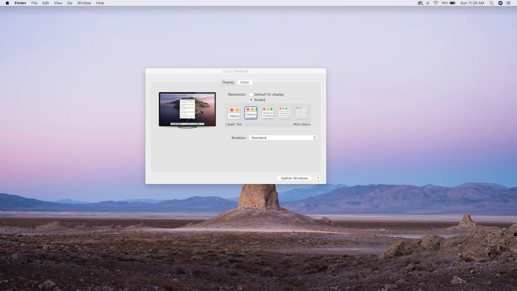Open the Bluetooth status icon
The width and height of the screenshot is (517, 291).
428,3
